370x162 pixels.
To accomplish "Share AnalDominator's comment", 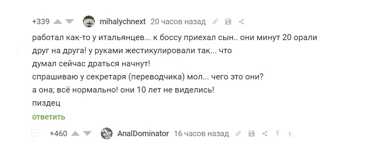I will [x=264, y=134].
